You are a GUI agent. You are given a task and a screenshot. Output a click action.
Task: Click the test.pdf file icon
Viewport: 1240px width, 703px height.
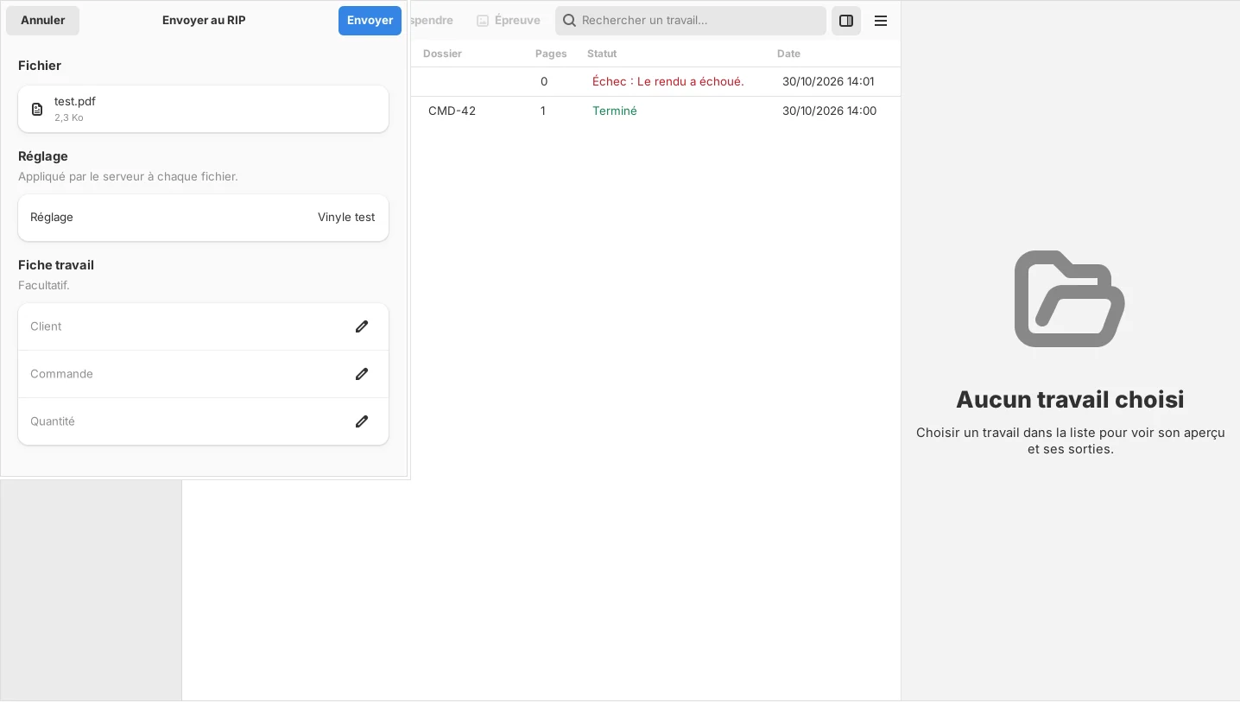click(37, 109)
